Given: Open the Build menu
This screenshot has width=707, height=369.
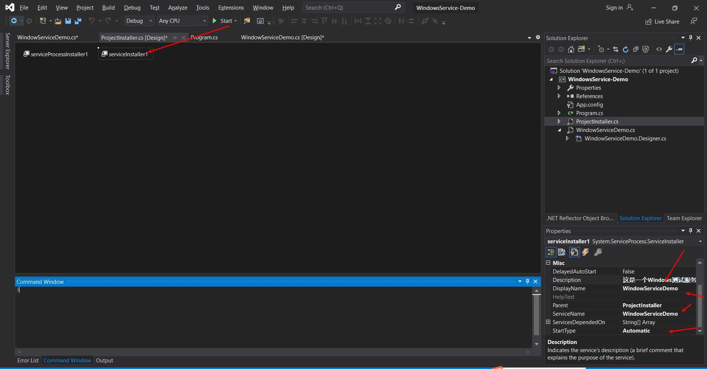Looking at the screenshot, I should (x=108, y=7).
